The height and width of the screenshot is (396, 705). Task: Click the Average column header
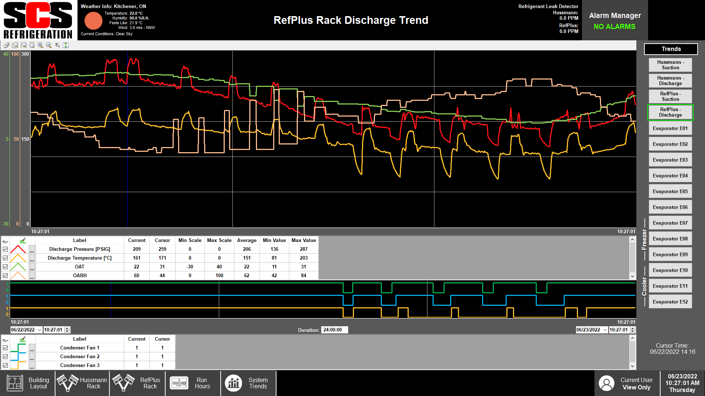[x=247, y=241]
